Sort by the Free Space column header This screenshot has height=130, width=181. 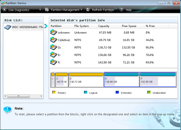coord(129,26)
